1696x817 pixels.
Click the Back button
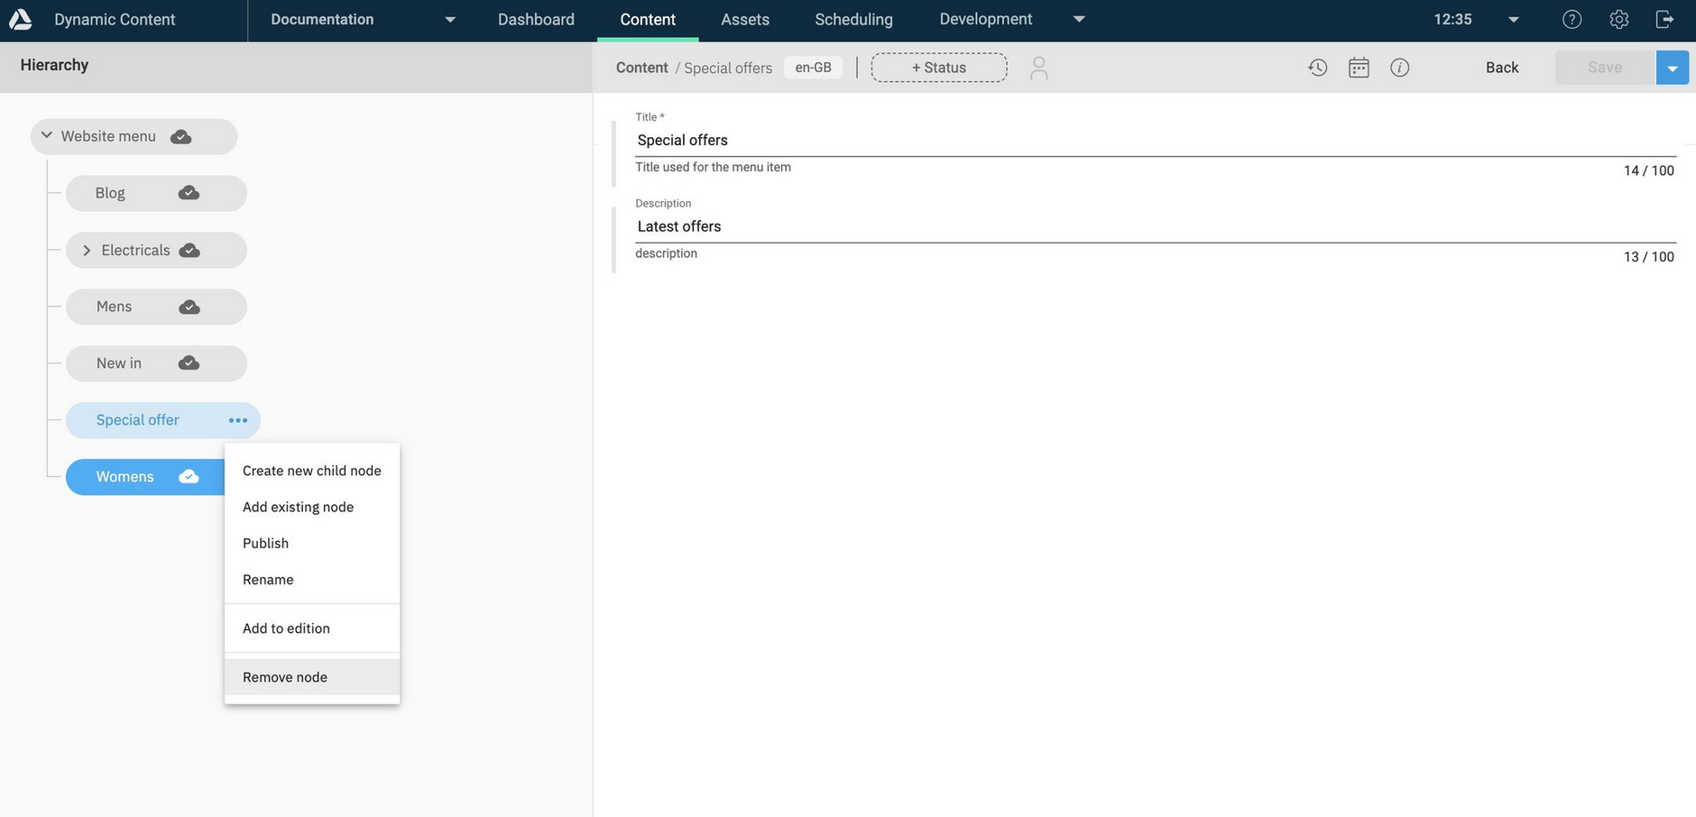point(1500,67)
